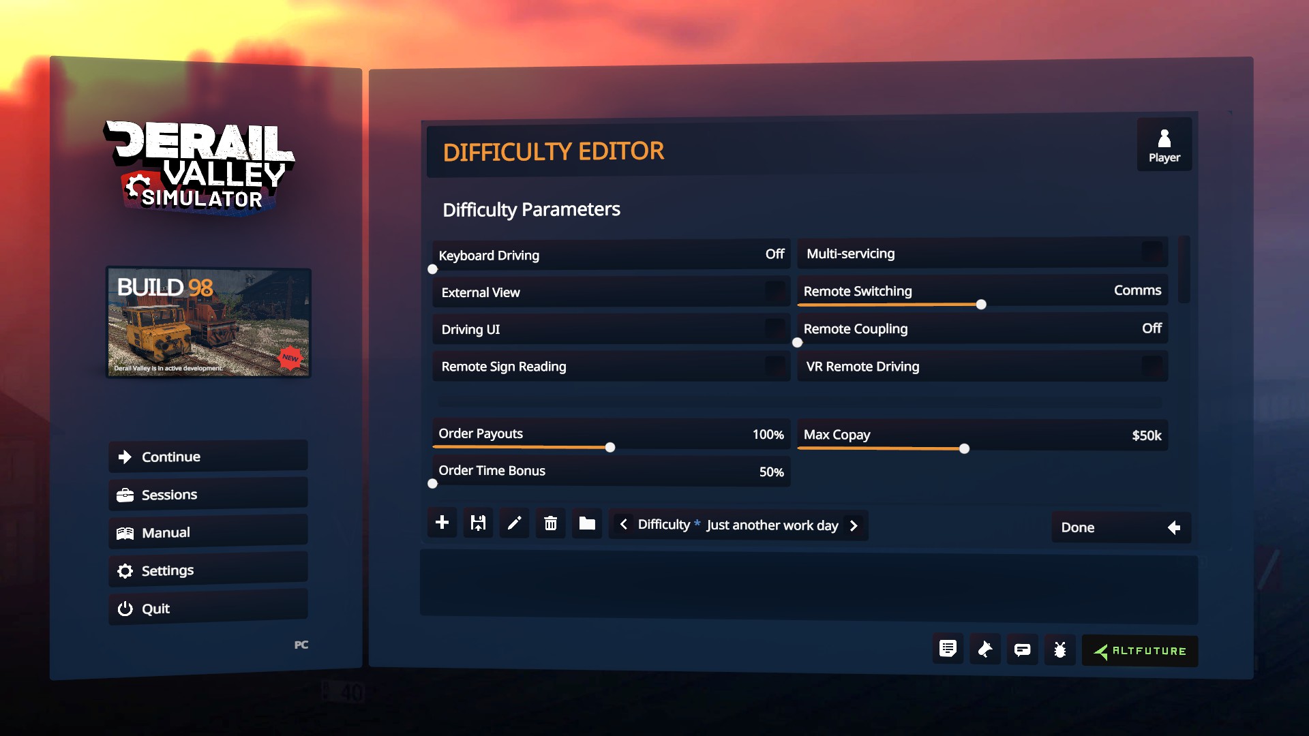The height and width of the screenshot is (736, 1309).
Task: Click the delete preset trash icon
Action: click(550, 523)
